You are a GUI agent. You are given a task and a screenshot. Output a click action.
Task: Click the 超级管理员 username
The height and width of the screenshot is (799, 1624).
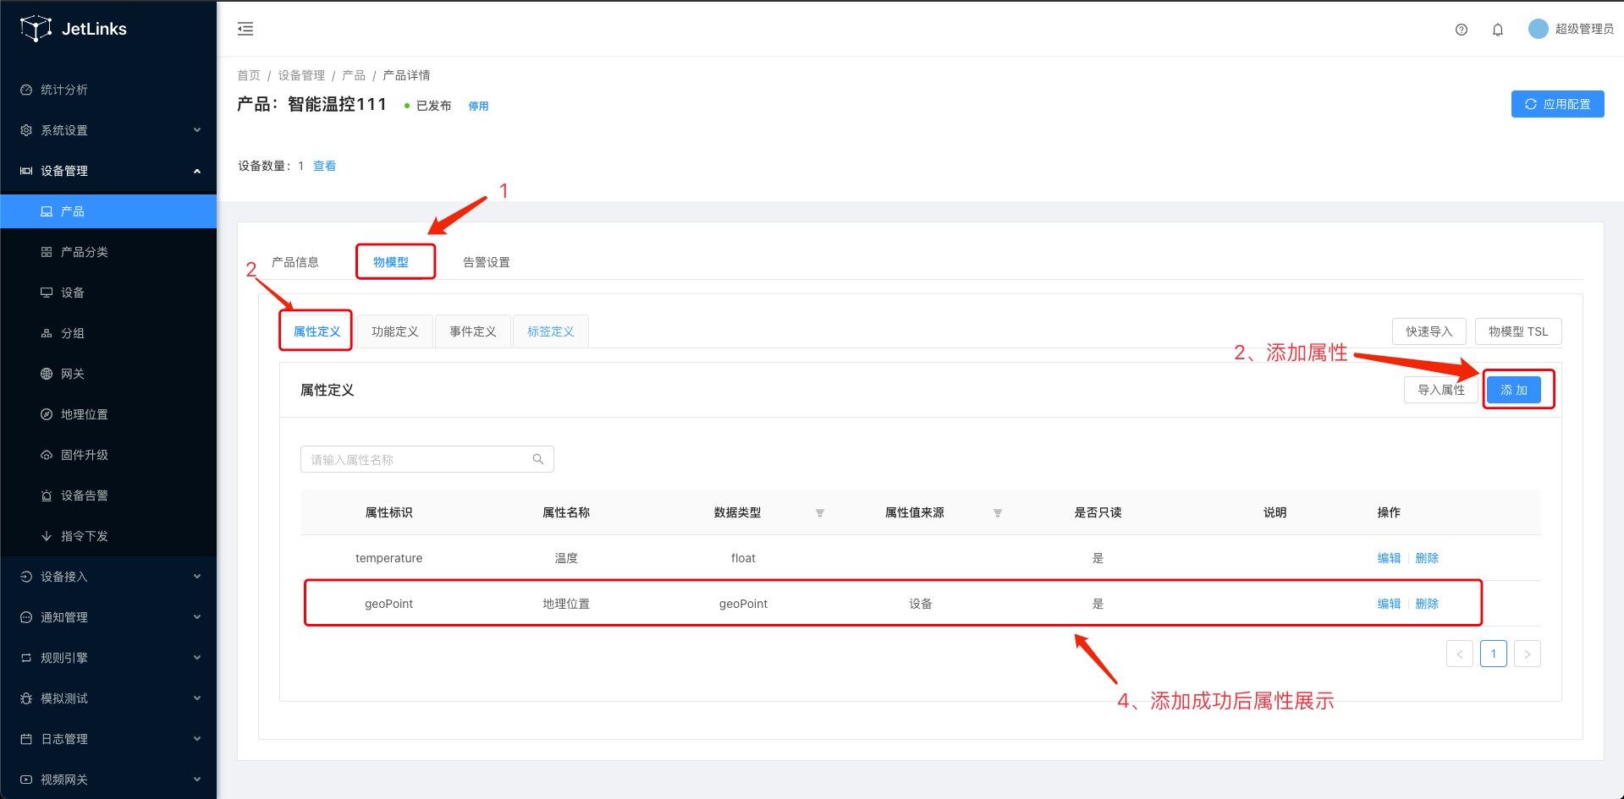click(1584, 29)
